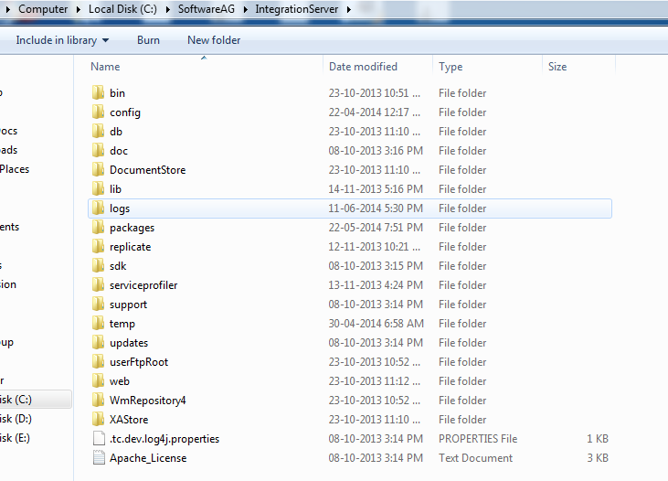
Task: Click temp date 30-04-2014 6:58 AM
Action: [376, 323]
